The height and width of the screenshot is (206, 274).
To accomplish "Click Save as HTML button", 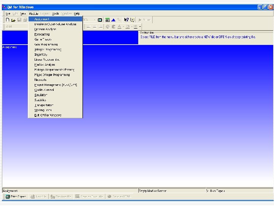I will [119, 196].
